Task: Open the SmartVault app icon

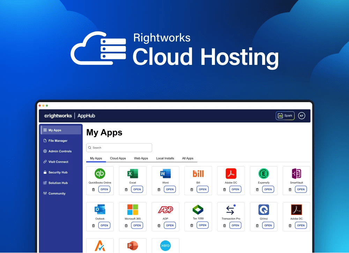Action: click(296, 173)
